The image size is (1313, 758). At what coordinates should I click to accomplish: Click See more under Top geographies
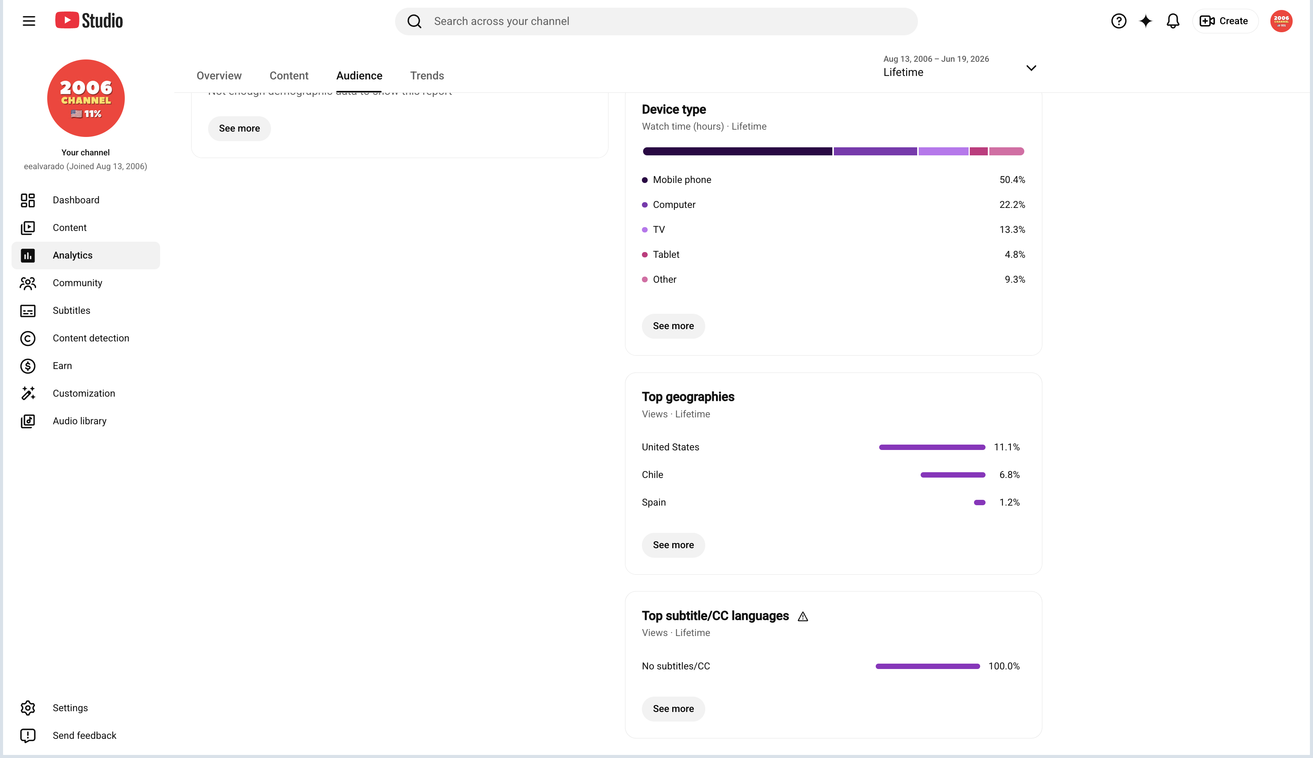click(673, 545)
